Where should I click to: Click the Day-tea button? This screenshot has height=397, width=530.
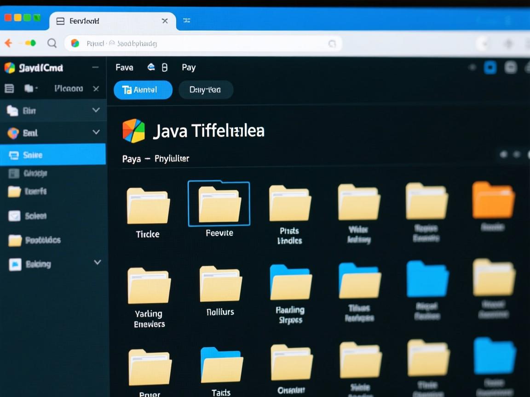[x=206, y=90]
